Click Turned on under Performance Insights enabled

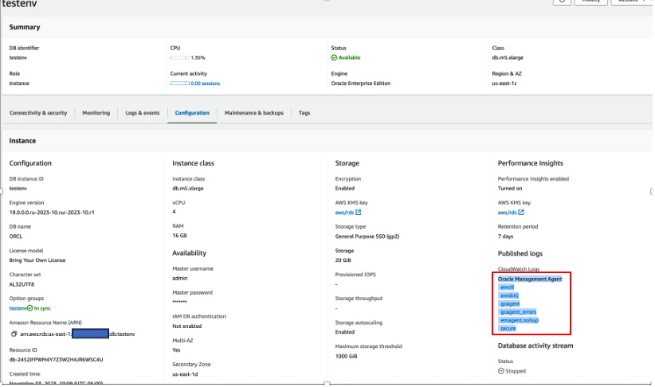point(510,188)
